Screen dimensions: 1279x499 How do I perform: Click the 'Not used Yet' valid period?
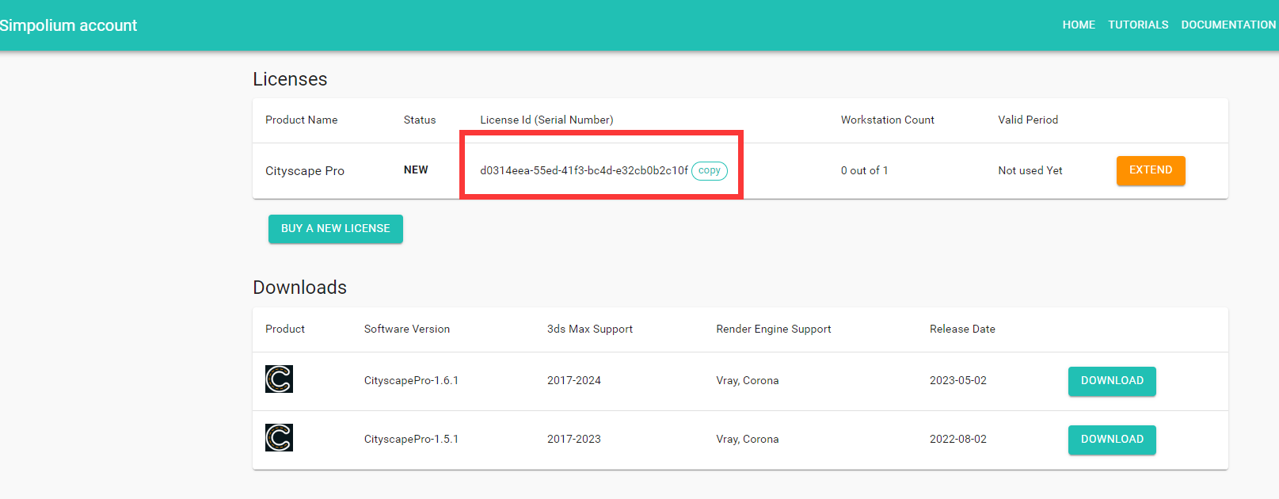1030,170
